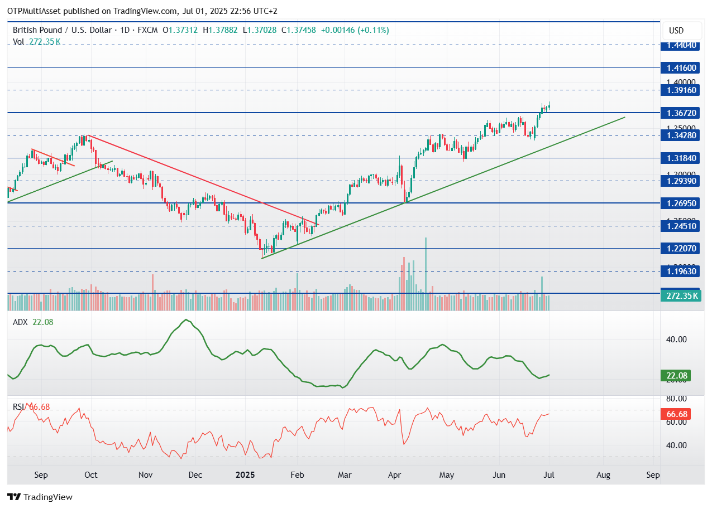This screenshot has height=509, width=712.
Task: Click the Jul label on time axis
Action: 548,476
